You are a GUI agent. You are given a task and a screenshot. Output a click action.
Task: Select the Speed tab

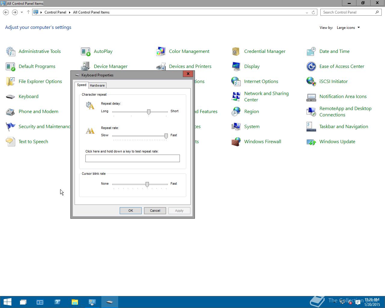click(82, 85)
